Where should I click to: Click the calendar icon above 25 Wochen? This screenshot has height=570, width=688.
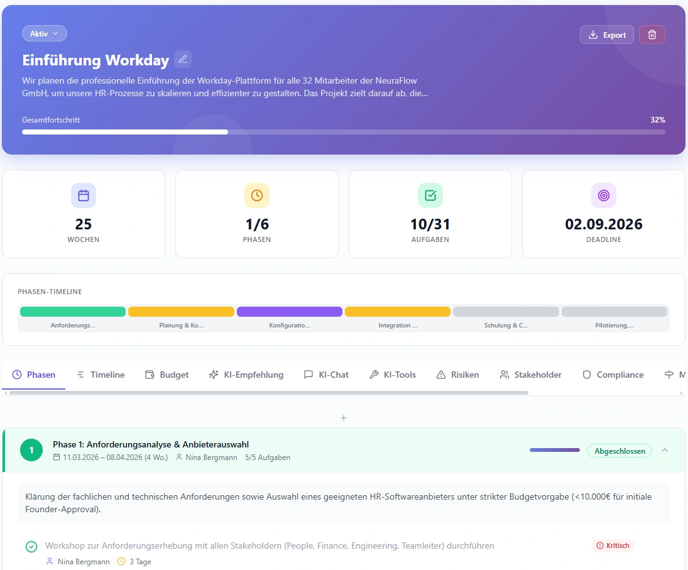pyautogui.click(x=84, y=195)
